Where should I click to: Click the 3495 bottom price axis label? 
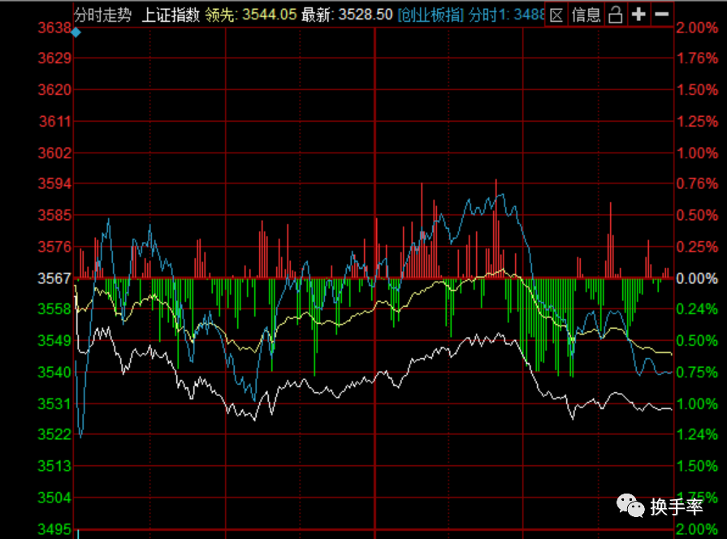(57, 530)
